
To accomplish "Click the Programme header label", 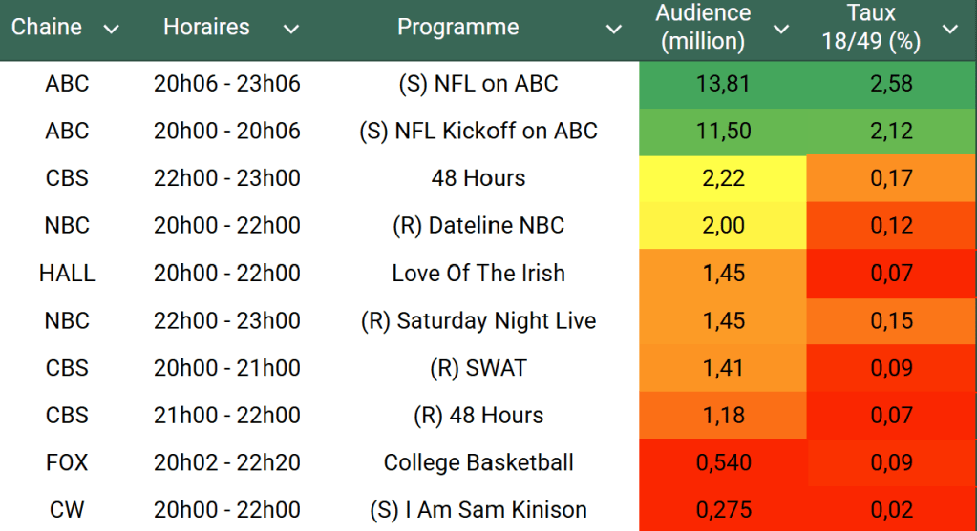I will pyautogui.click(x=457, y=28).
